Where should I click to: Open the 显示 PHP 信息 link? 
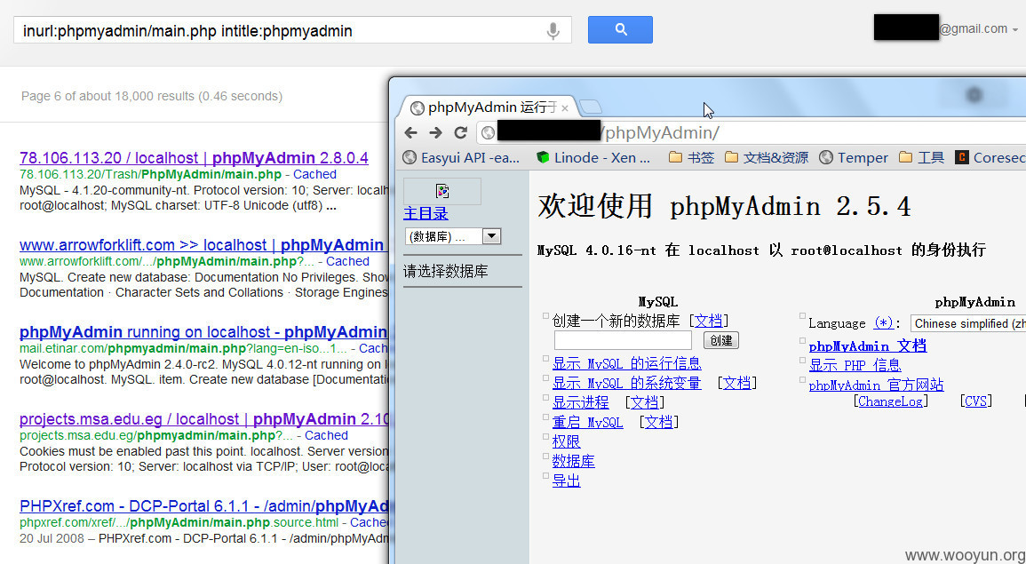pyautogui.click(x=855, y=365)
